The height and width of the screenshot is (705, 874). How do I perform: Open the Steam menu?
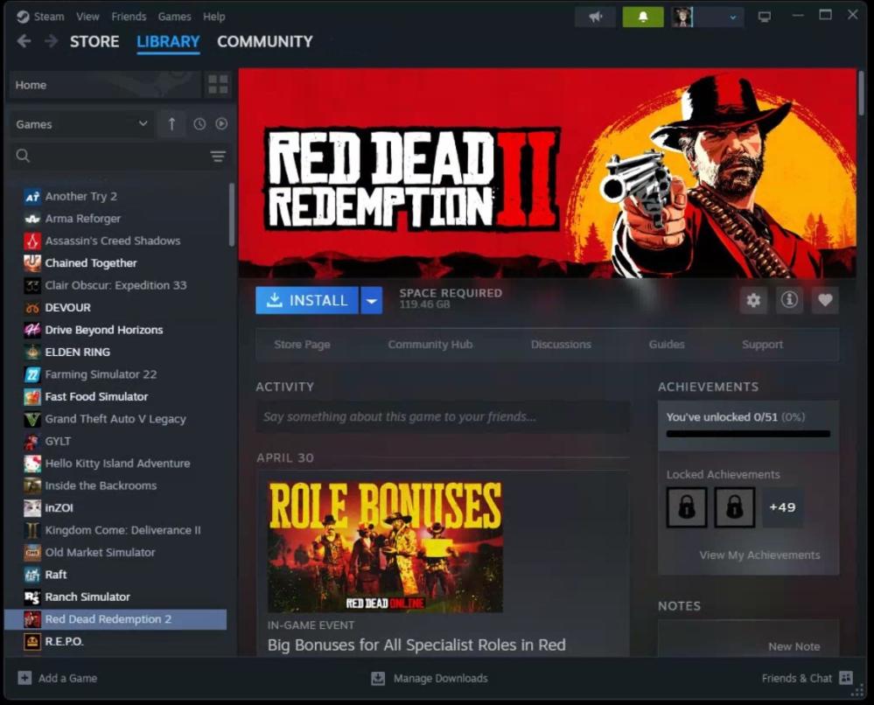[x=49, y=17]
